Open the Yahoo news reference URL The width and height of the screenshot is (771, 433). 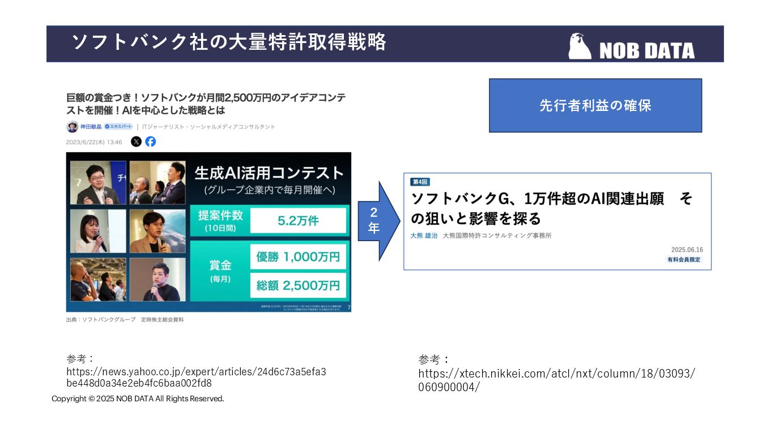click(x=196, y=378)
